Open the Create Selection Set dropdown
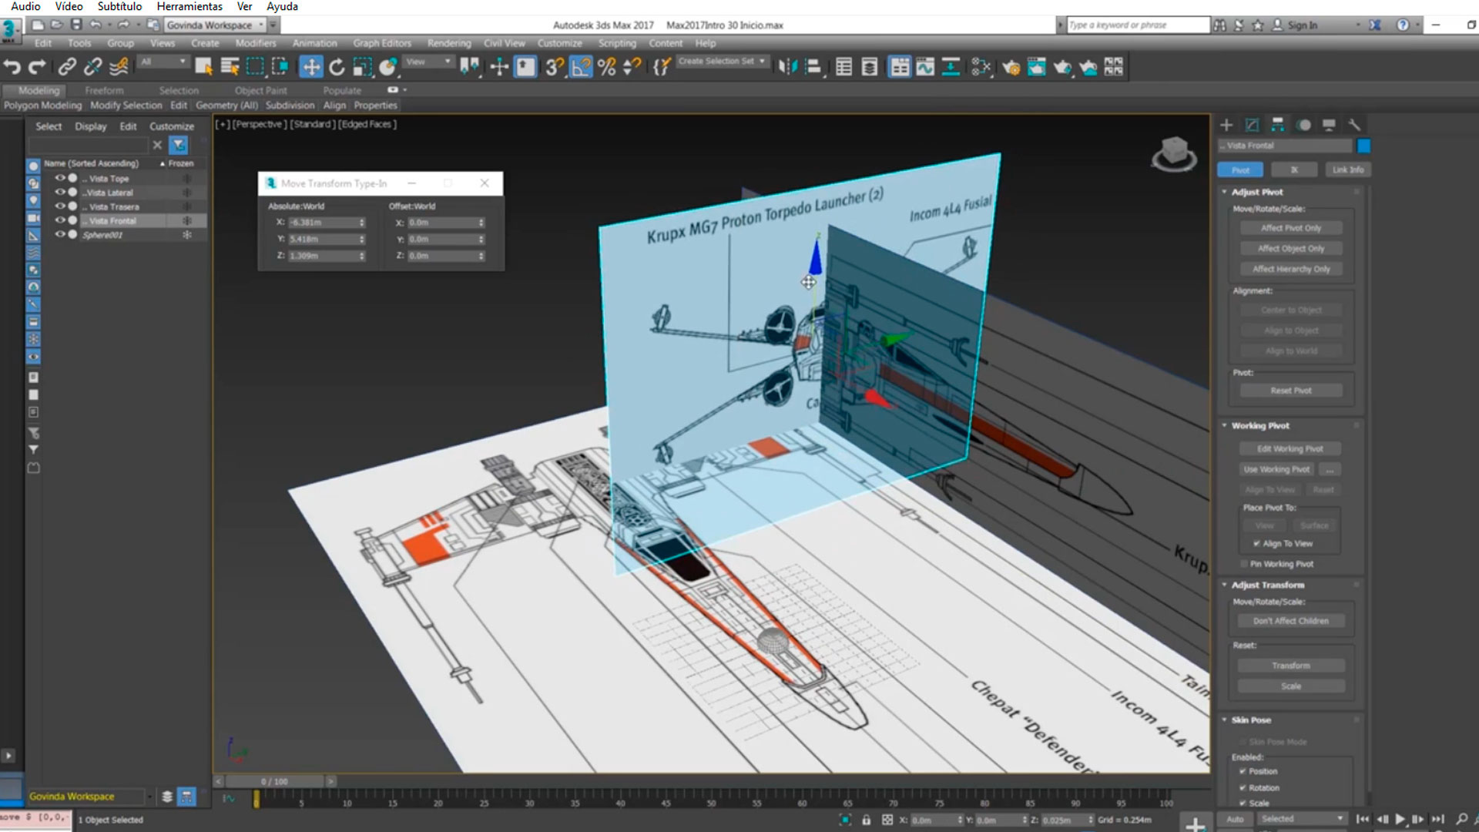This screenshot has height=832, width=1479. [x=722, y=62]
